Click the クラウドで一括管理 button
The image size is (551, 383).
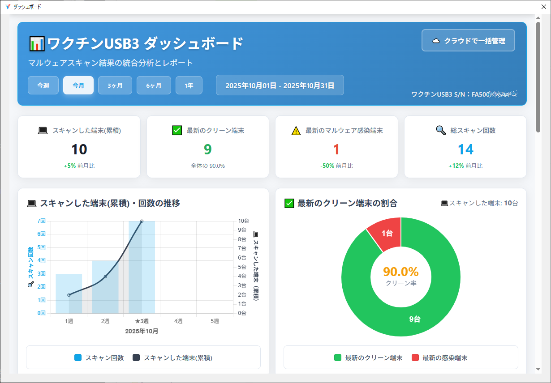pyautogui.click(x=468, y=40)
